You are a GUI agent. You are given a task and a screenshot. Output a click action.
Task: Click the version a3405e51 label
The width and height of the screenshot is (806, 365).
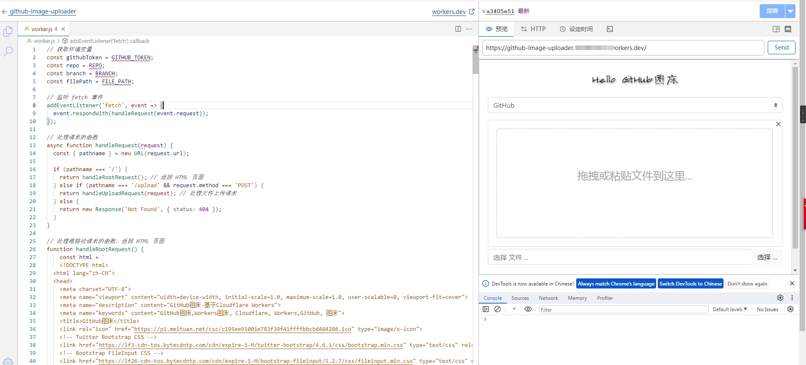[x=500, y=11]
